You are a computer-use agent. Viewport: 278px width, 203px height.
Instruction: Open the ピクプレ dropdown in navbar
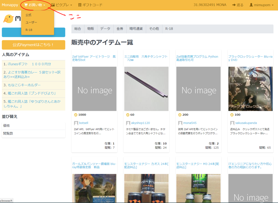coord(61,5)
